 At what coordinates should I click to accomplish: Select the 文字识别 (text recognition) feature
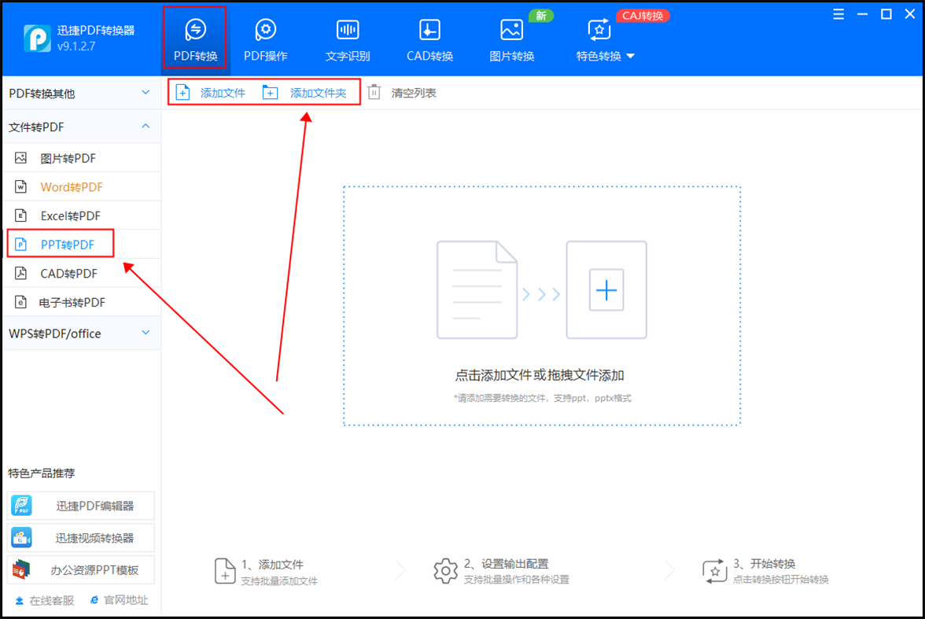(x=347, y=37)
